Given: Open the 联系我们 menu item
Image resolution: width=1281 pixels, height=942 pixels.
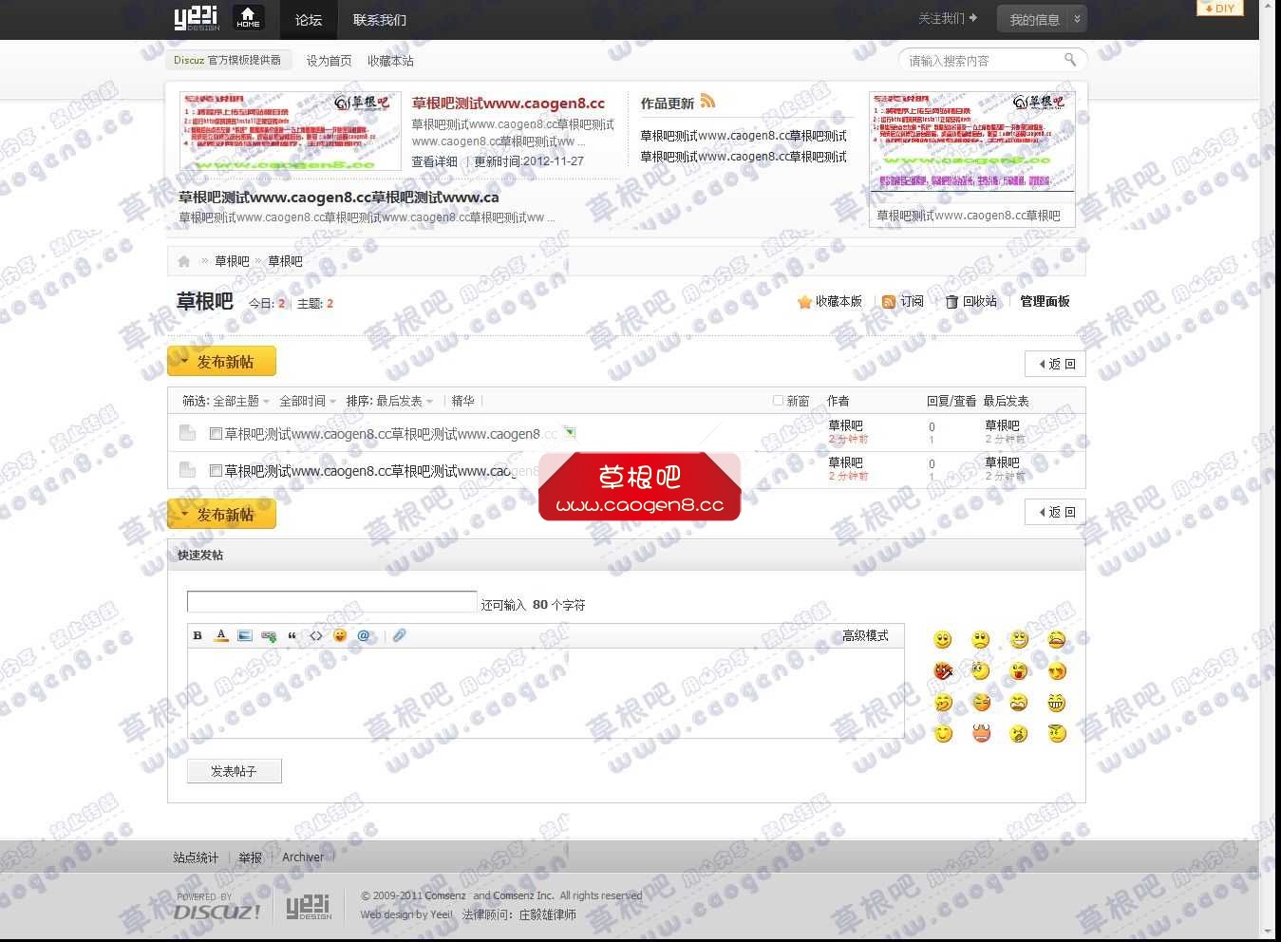Looking at the screenshot, I should click(380, 19).
